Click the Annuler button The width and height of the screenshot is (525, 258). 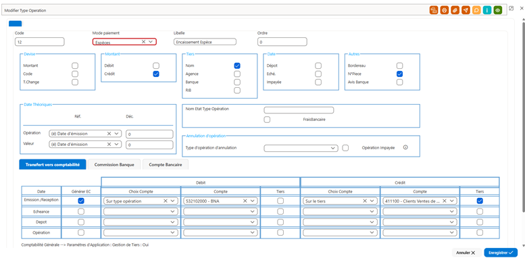click(466, 253)
